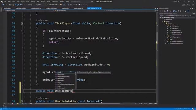Click the Open File folder icon
Viewport: 196px width, 110px height.
pos(13,5)
